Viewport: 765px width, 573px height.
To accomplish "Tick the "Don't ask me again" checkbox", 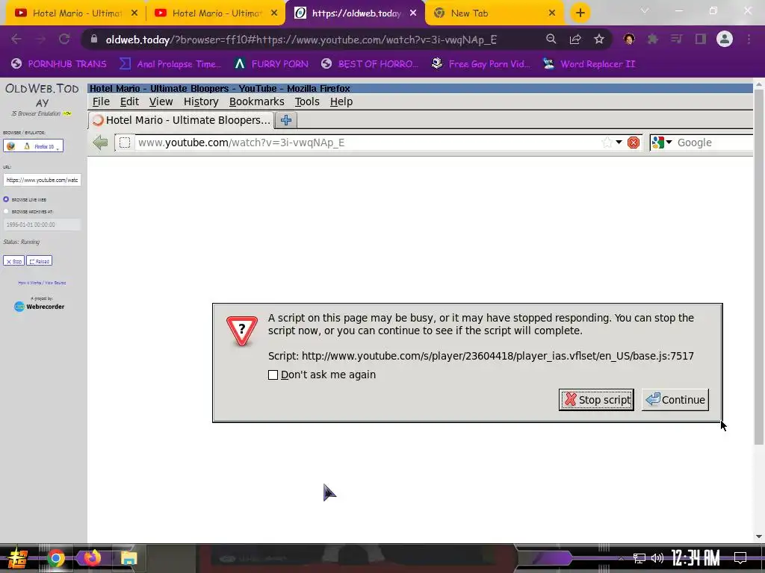I will 273,375.
